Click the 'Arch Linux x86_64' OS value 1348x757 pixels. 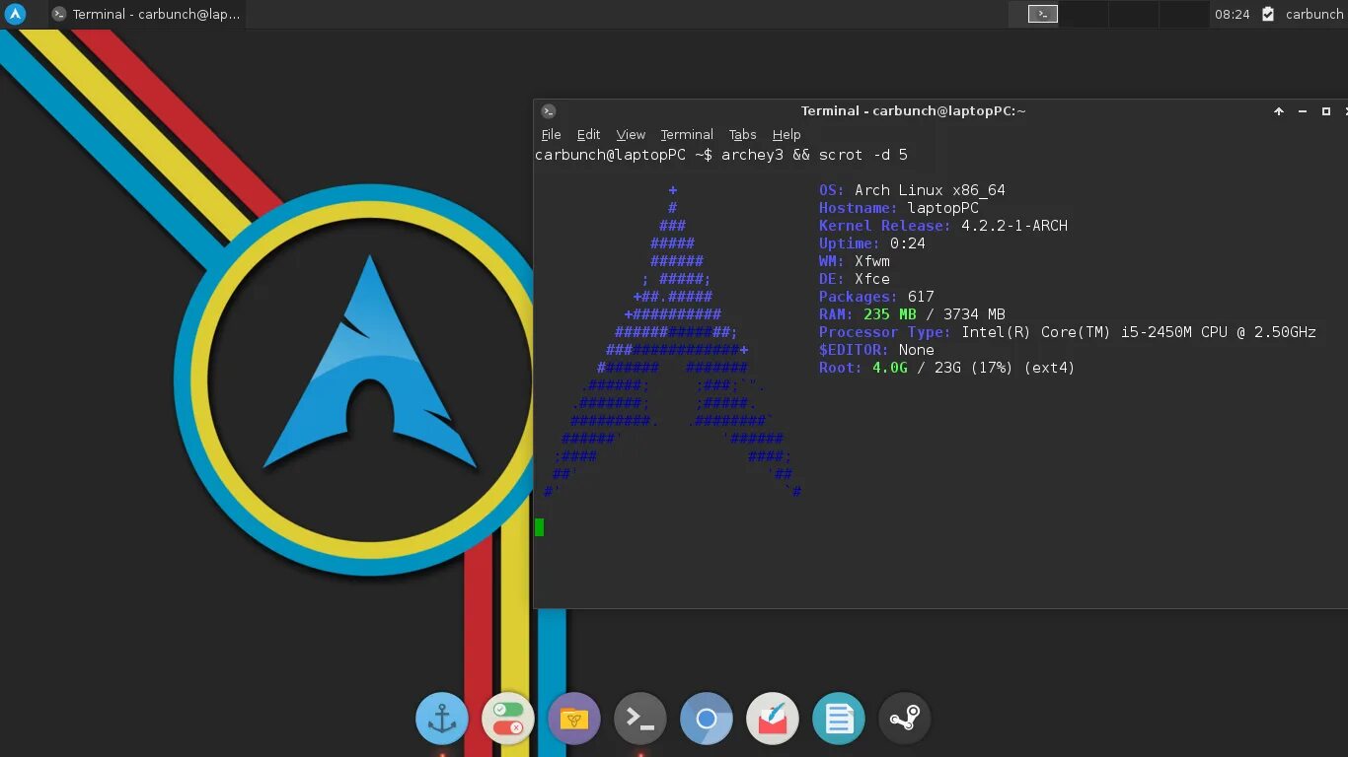point(930,190)
